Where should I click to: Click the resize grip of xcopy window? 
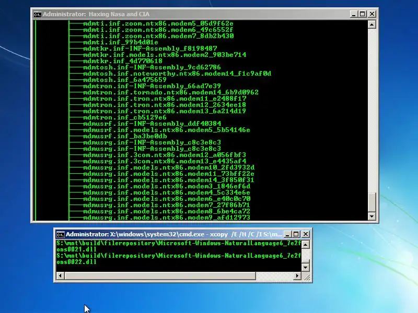point(307,277)
